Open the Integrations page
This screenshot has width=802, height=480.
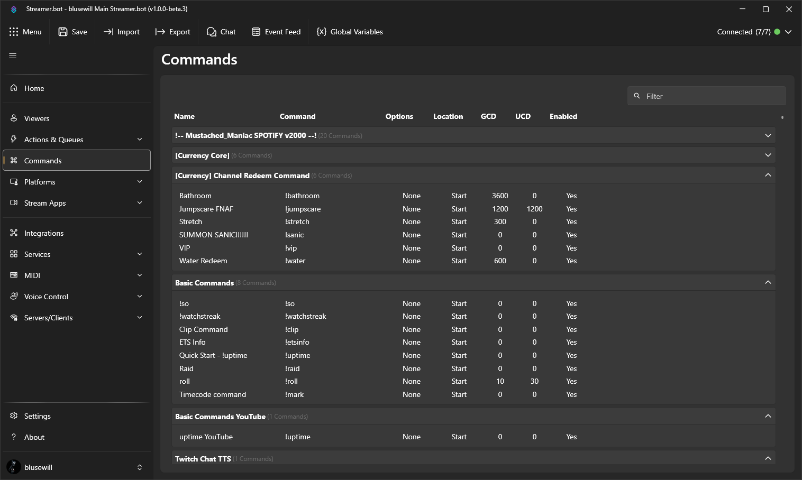pos(44,233)
